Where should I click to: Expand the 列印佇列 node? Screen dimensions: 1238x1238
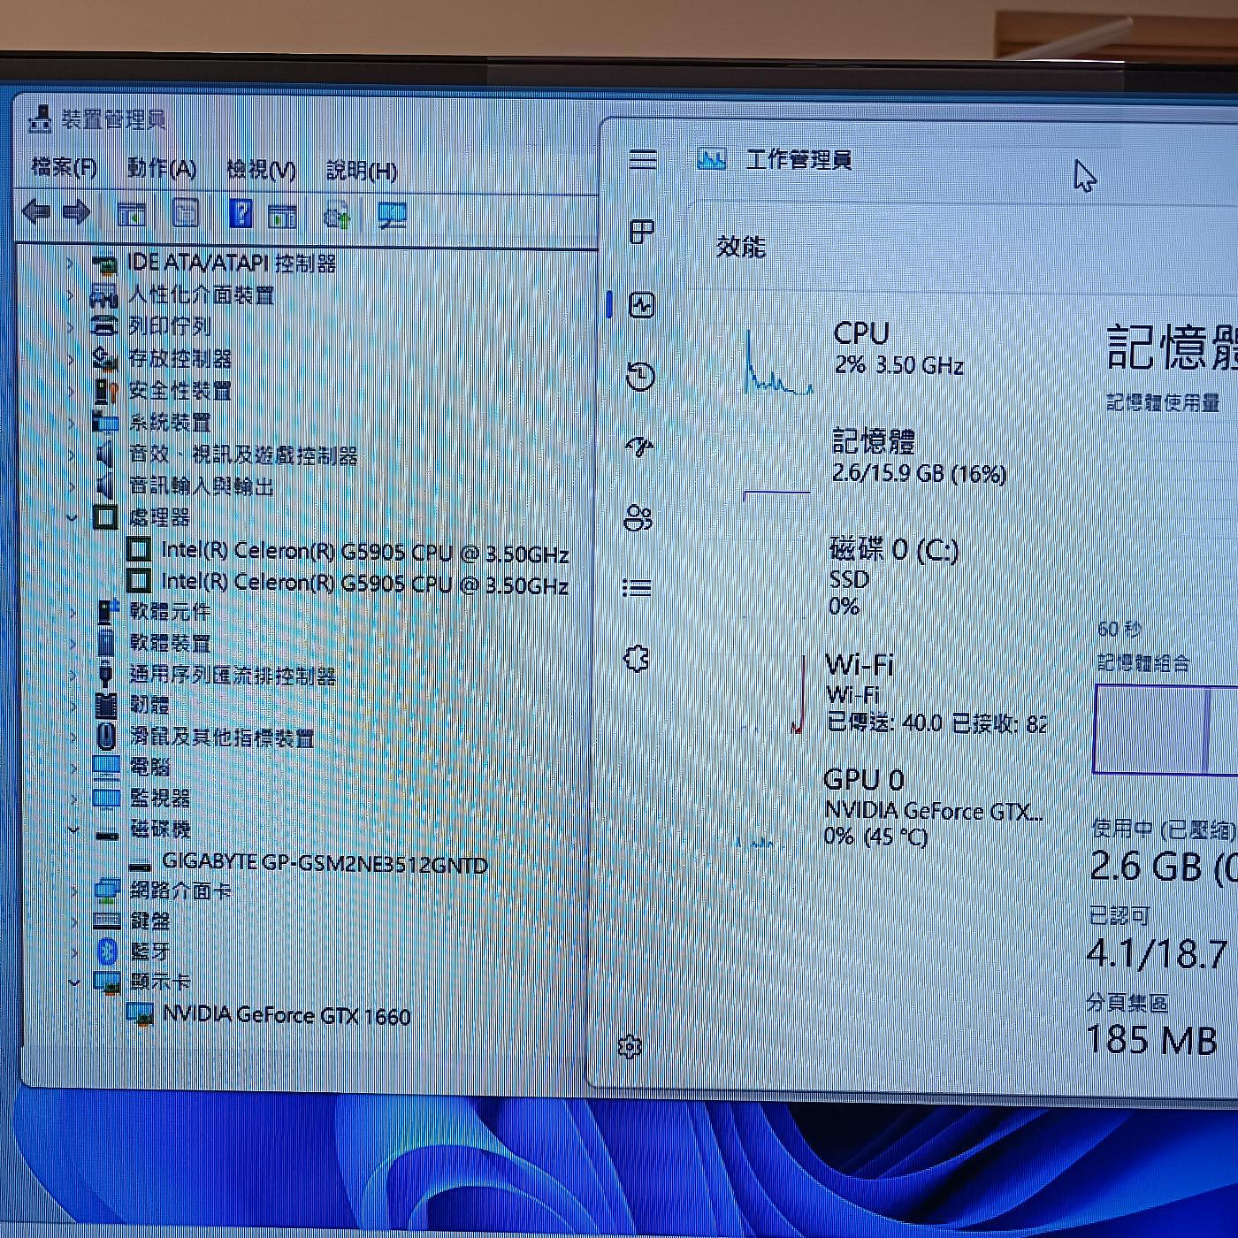(x=71, y=326)
